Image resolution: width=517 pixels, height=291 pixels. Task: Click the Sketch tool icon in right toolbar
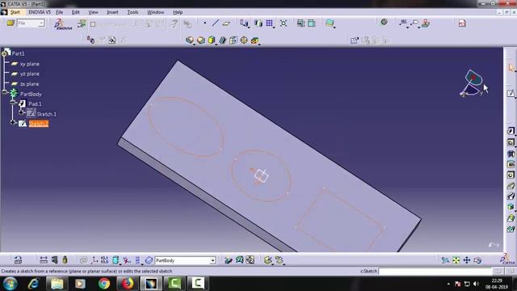[x=511, y=94]
